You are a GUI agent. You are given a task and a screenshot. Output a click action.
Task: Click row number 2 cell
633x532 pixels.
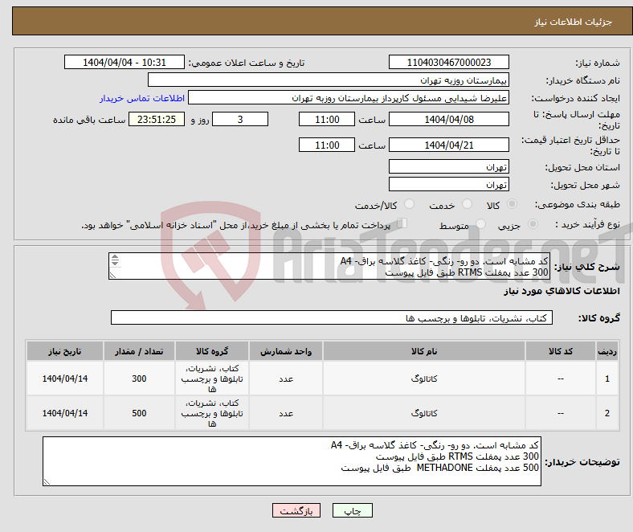[x=606, y=413]
